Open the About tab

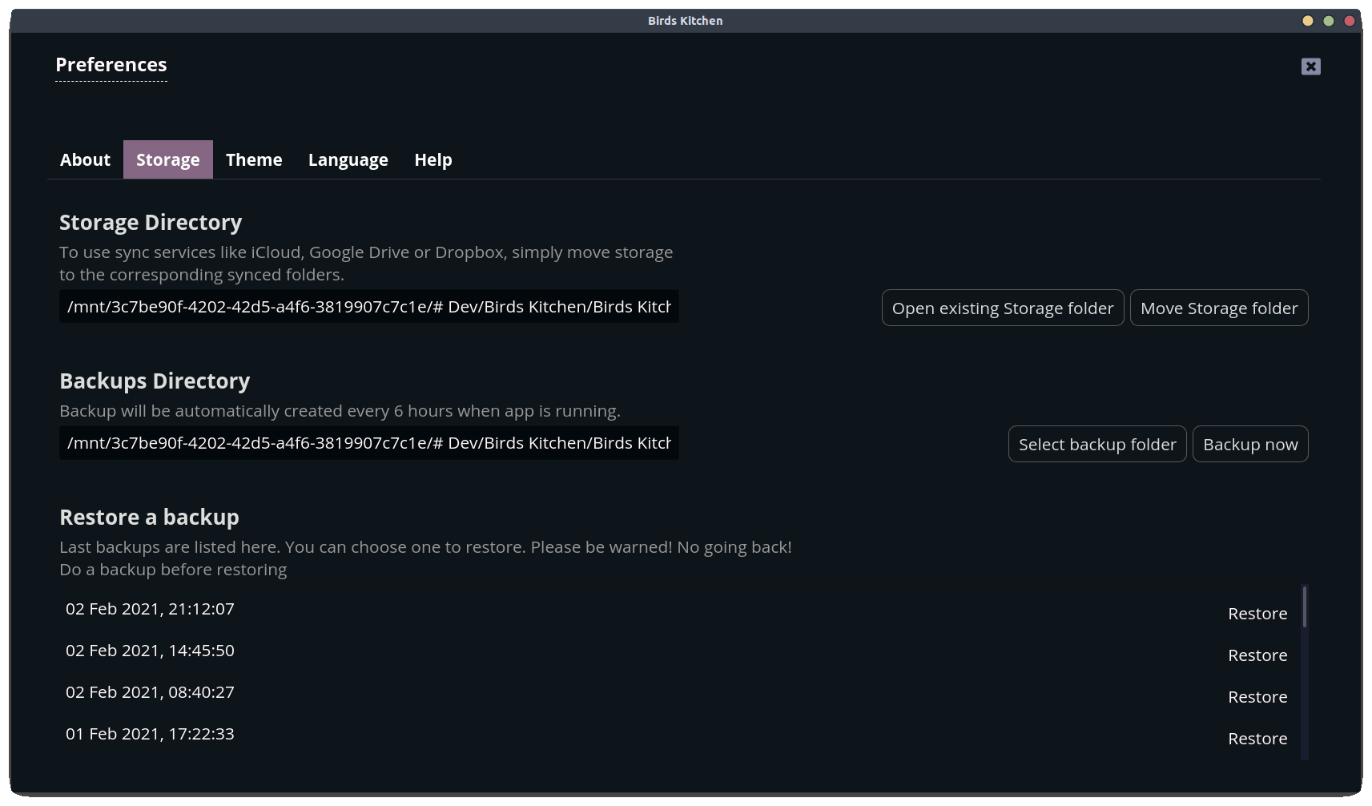[85, 159]
